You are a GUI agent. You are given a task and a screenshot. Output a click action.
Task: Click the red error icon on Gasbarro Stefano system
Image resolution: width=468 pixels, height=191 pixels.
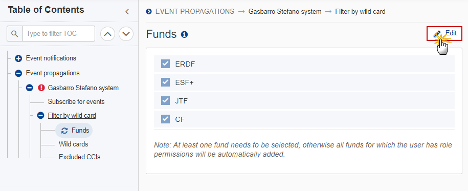click(x=41, y=88)
